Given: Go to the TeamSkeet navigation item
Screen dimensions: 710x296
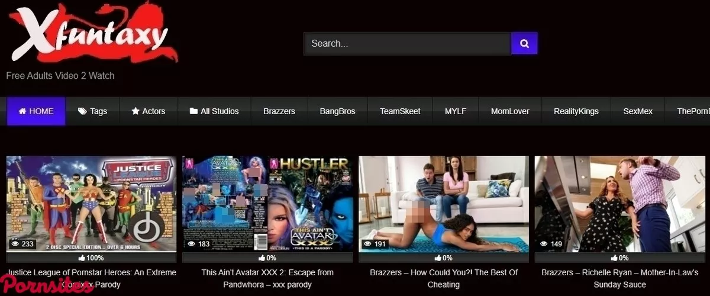Looking at the screenshot, I should coord(400,111).
